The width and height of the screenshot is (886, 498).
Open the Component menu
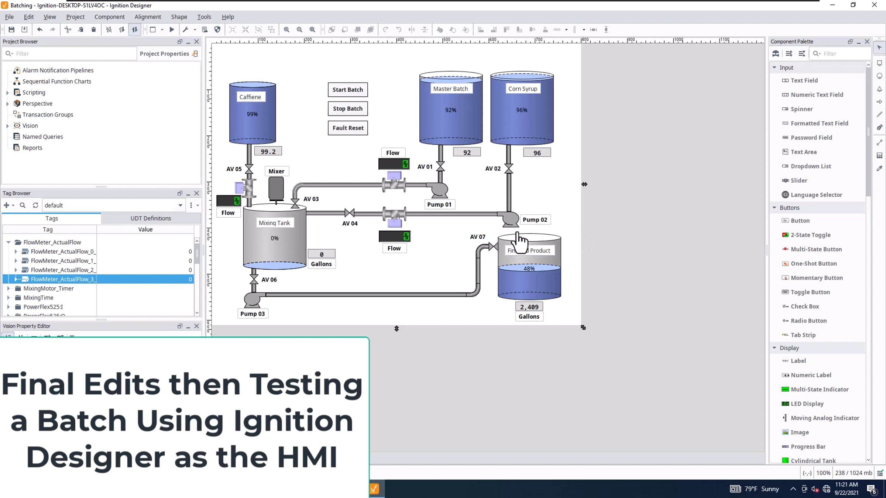pos(109,17)
